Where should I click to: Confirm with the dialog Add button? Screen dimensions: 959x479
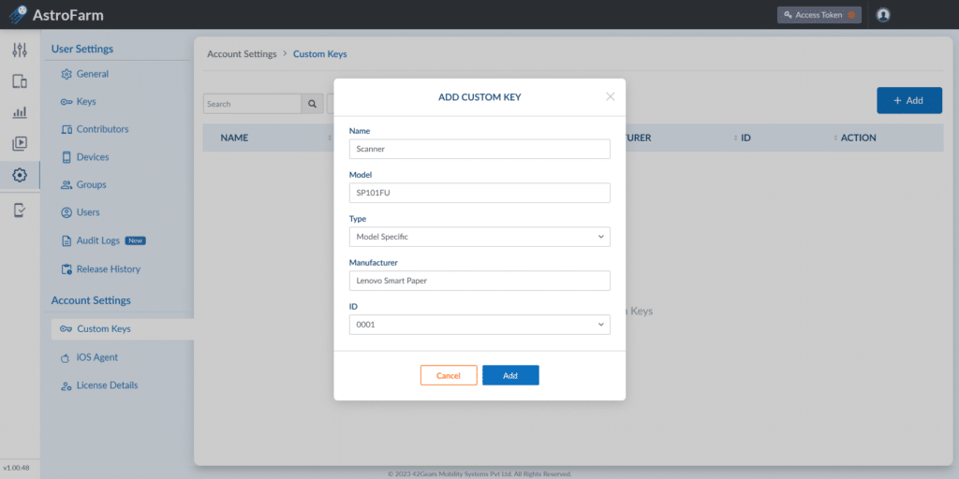coord(510,375)
